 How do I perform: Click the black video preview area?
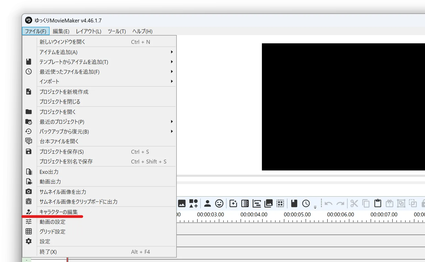[343, 107]
